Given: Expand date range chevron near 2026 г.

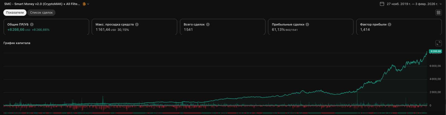Looking at the screenshot, I should (440, 4).
